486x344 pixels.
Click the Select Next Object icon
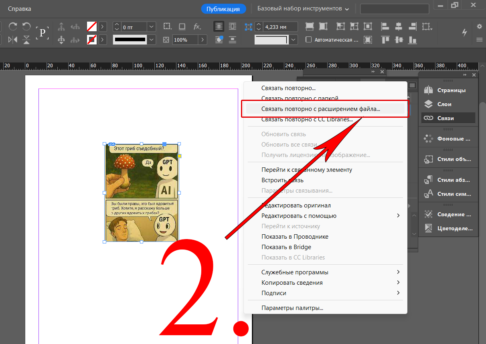[75, 40]
